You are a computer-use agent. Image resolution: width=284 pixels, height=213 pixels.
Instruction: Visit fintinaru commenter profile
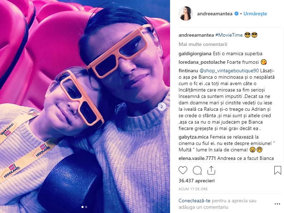[188, 71]
